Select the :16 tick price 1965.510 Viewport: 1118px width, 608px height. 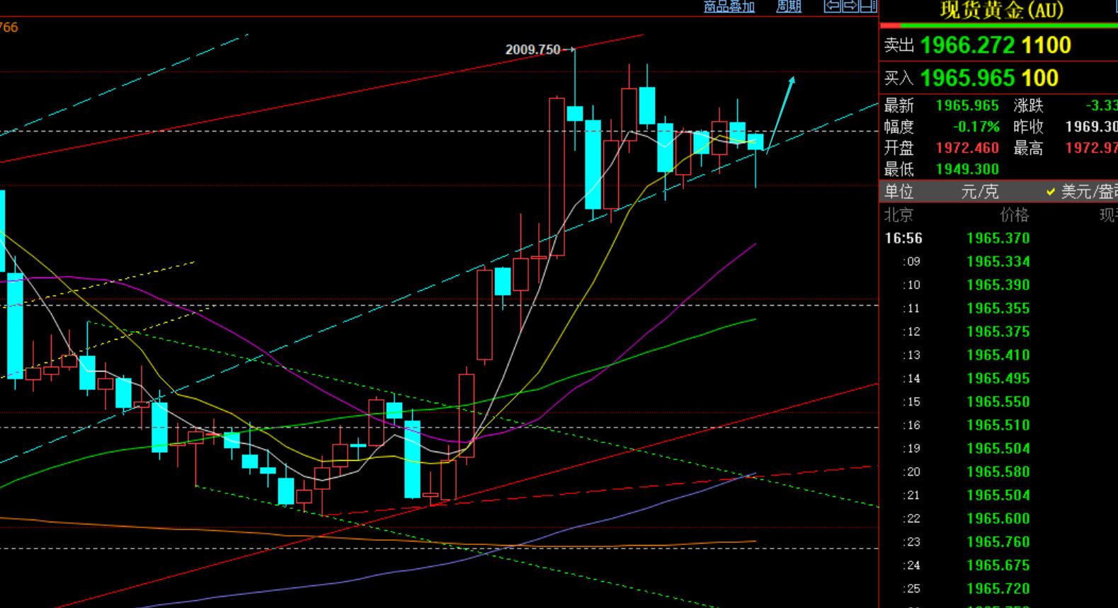998,425
